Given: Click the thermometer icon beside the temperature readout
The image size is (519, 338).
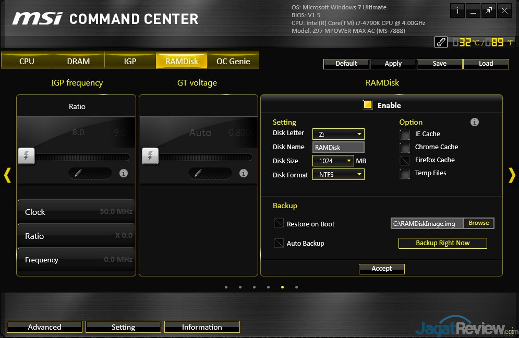Looking at the screenshot, I should click(441, 42).
